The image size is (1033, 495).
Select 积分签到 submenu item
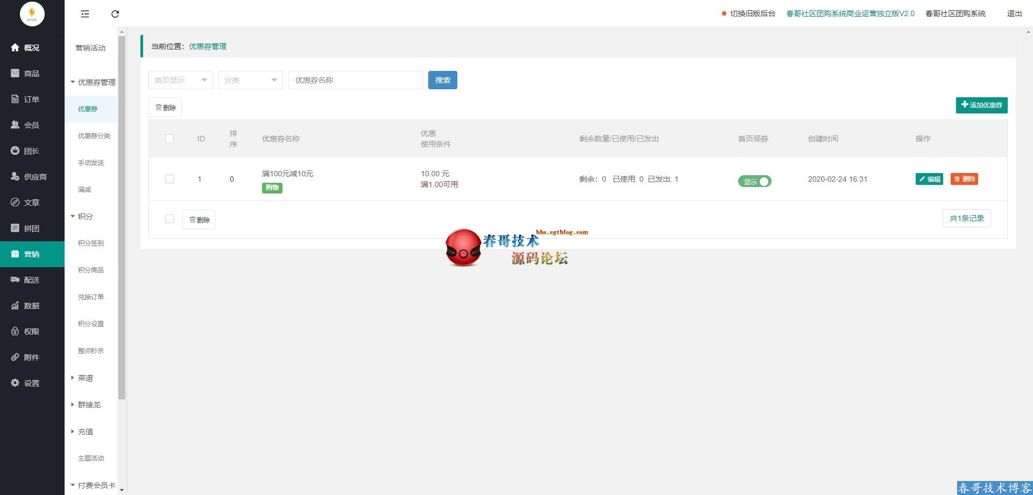point(91,243)
